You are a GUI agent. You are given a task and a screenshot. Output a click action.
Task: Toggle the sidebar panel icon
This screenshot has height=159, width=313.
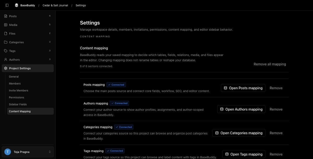coord(7,5)
